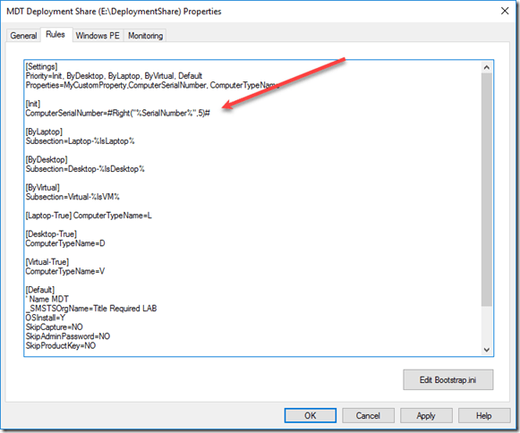Switch to the General tab
Image resolution: width=520 pixels, height=433 pixels.
(x=23, y=36)
